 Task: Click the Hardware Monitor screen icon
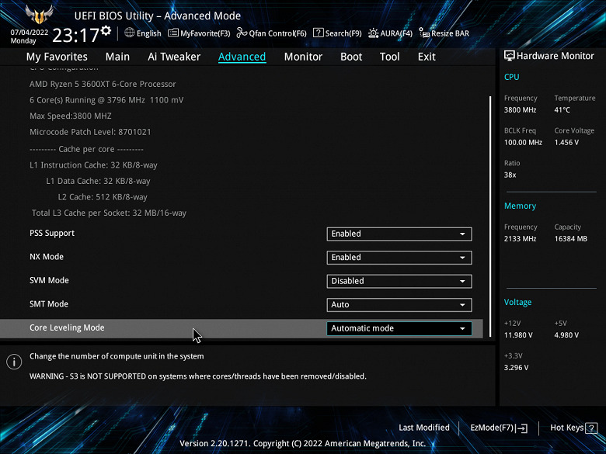click(510, 56)
